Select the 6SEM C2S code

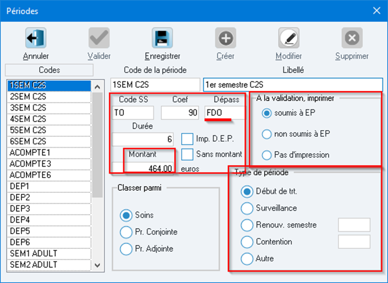point(49,141)
